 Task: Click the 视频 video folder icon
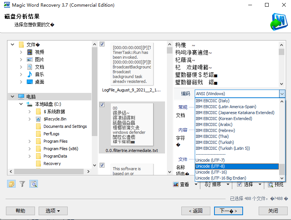pyautogui.click(x=30, y=52)
